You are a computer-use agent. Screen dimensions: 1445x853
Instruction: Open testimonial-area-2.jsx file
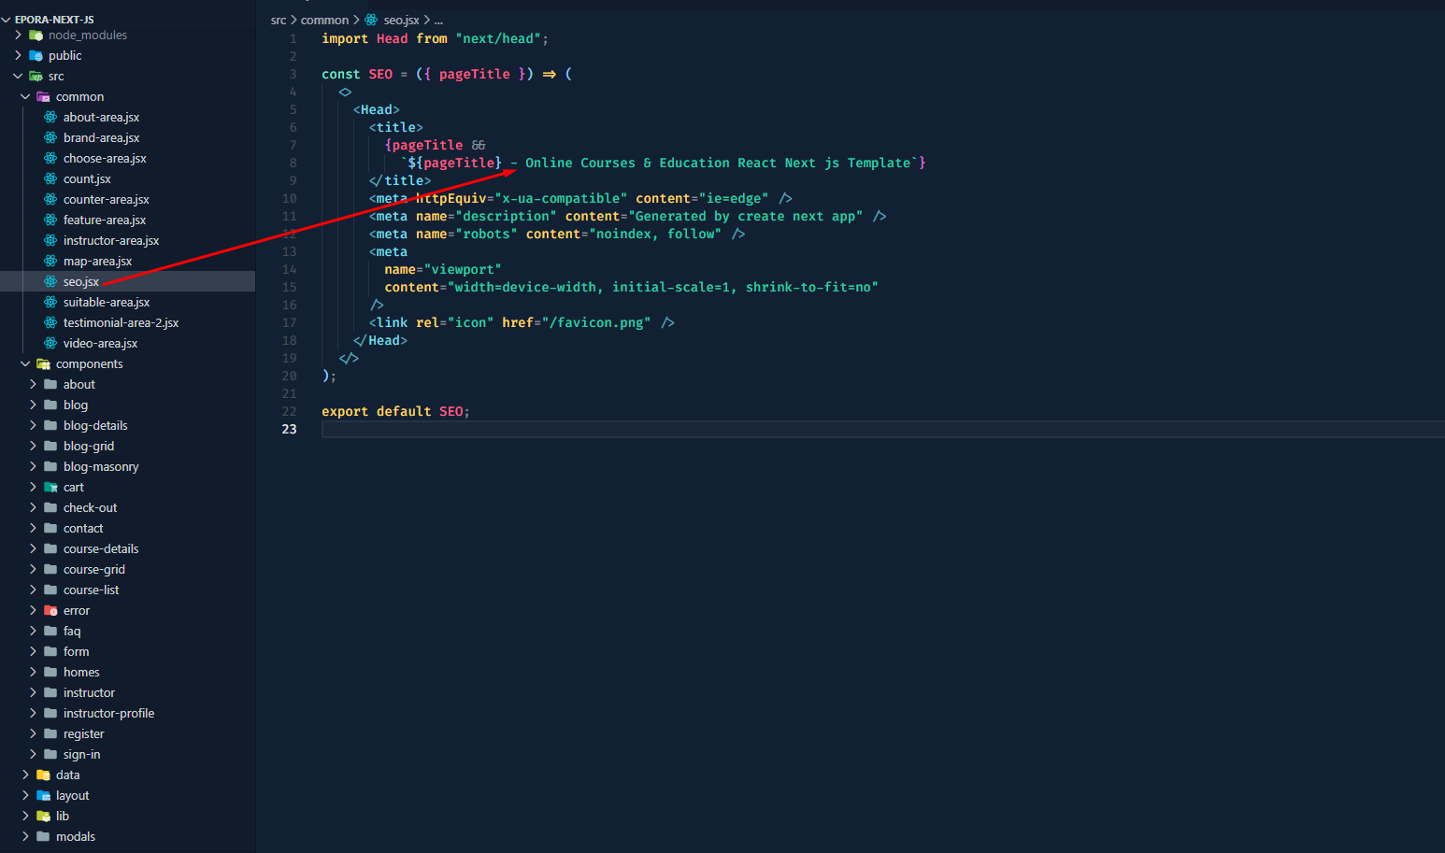(x=121, y=322)
